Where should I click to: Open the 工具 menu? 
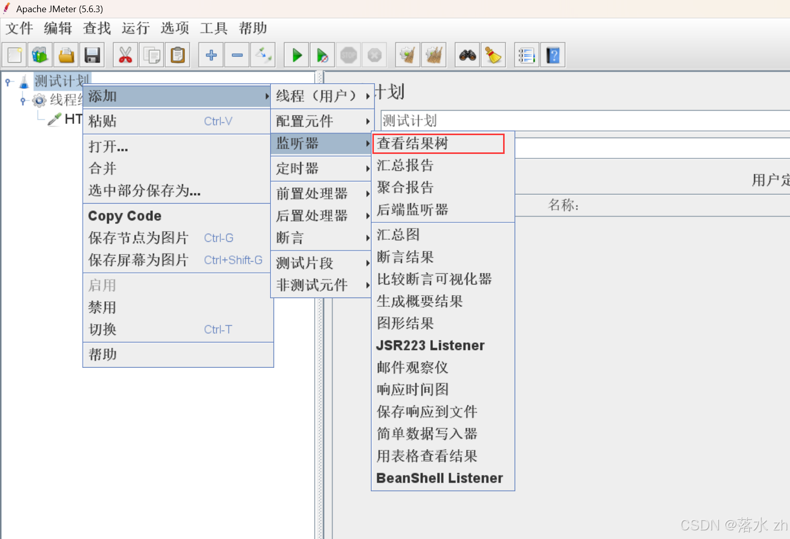[214, 28]
